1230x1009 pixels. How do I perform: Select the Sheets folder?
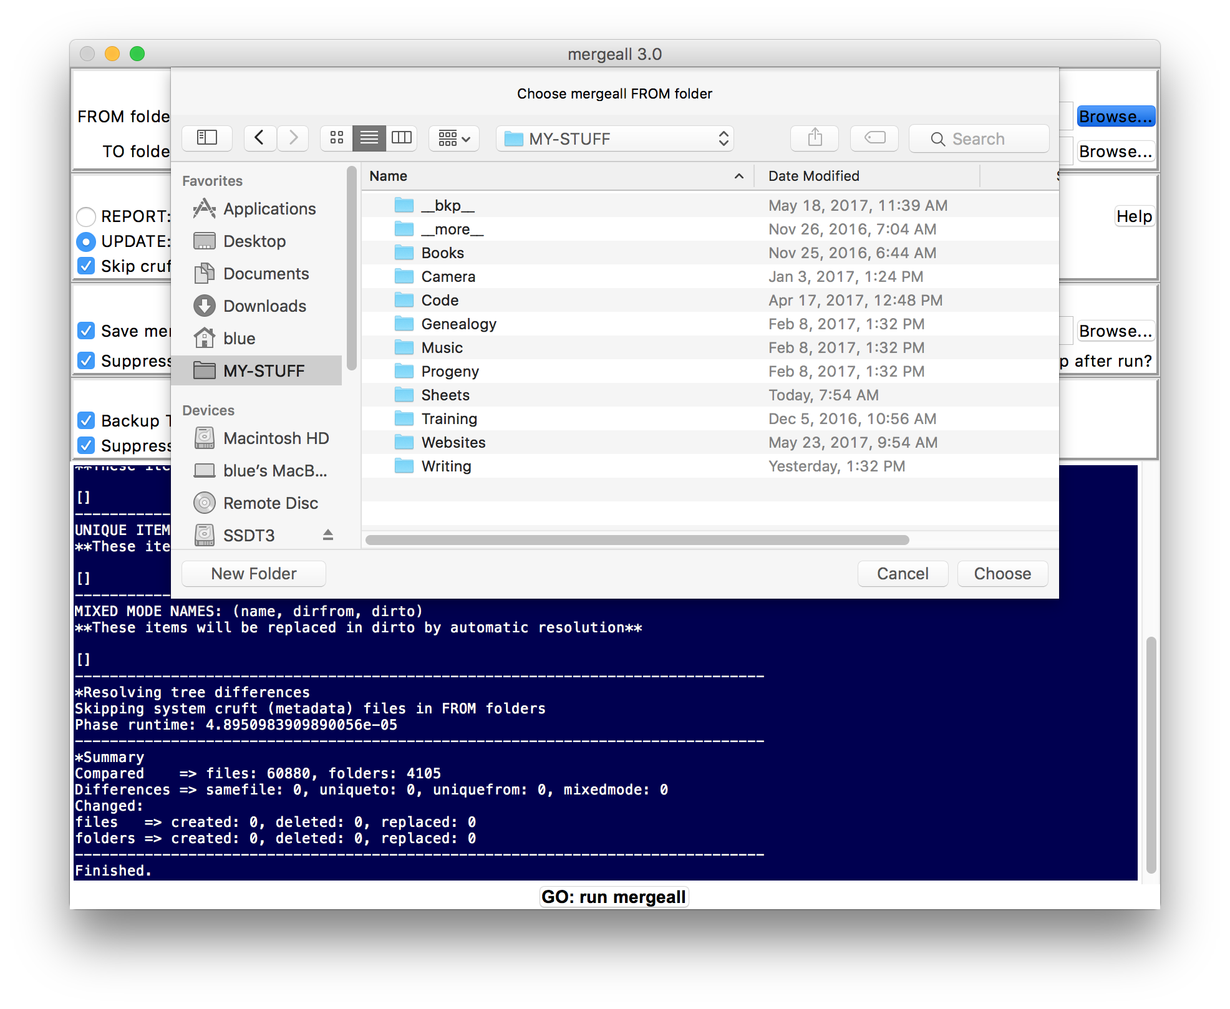pyautogui.click(x=710, y=395)
